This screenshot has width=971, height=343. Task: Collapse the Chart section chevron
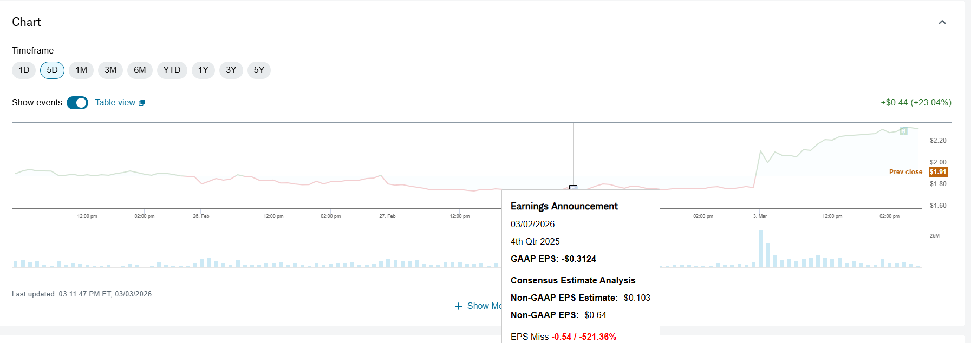[942, 22]
